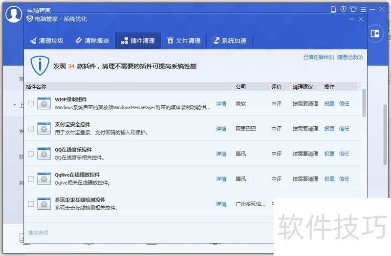Open the 系统加速 tab
Viewport: 391px width, 256px height.
229,41
